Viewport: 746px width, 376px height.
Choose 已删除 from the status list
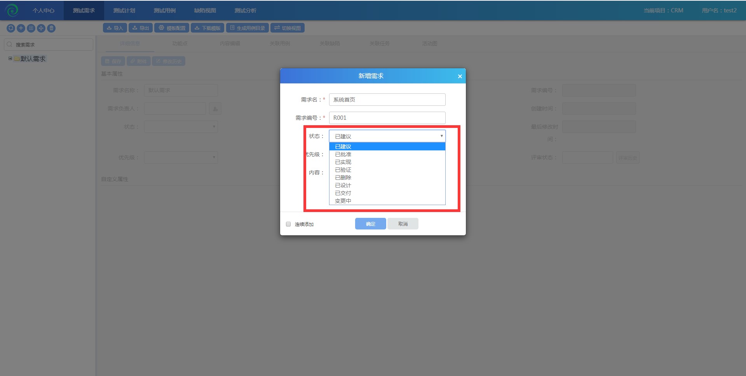(x=387, y=178)
